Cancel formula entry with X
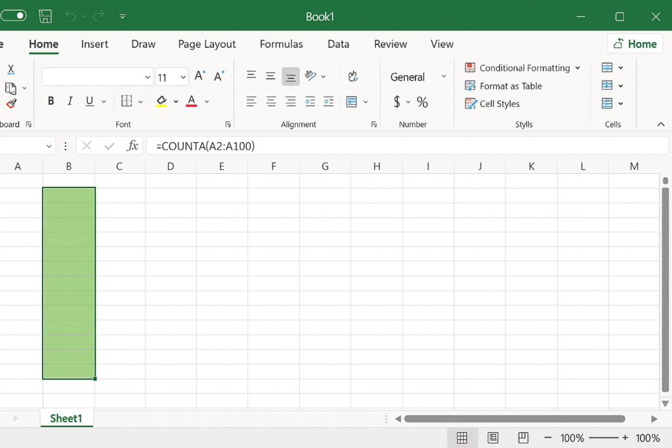672x448 pixels. click(87, 146)
